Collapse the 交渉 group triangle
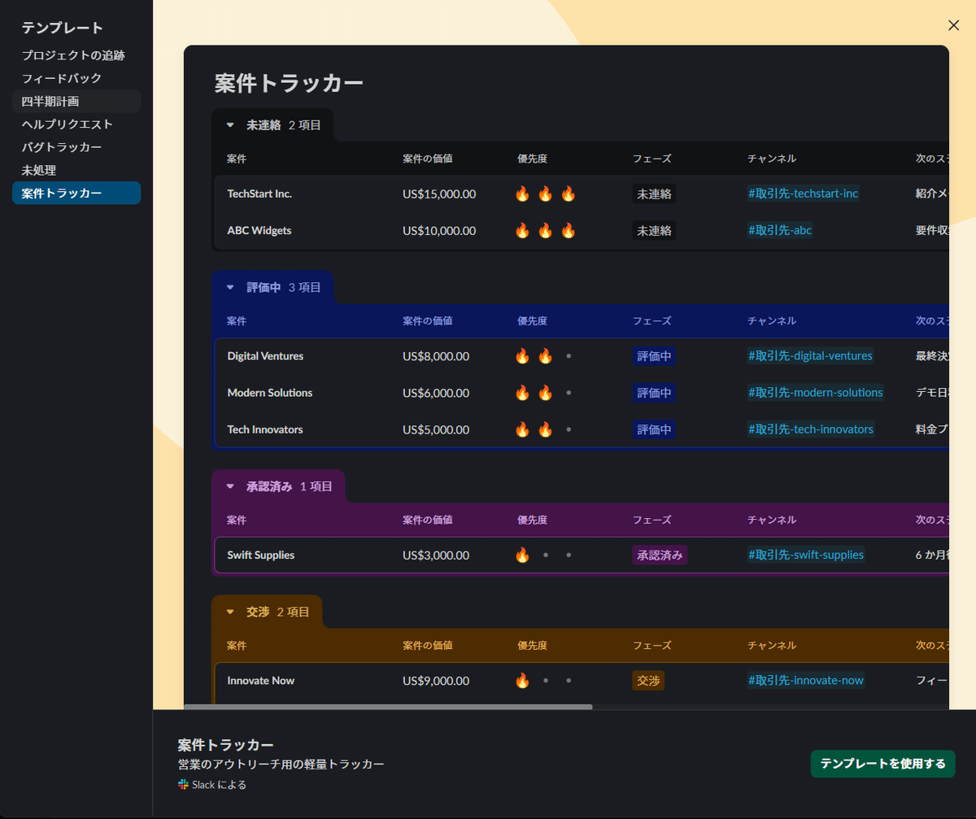976x819 pixels. click(230, 612)
